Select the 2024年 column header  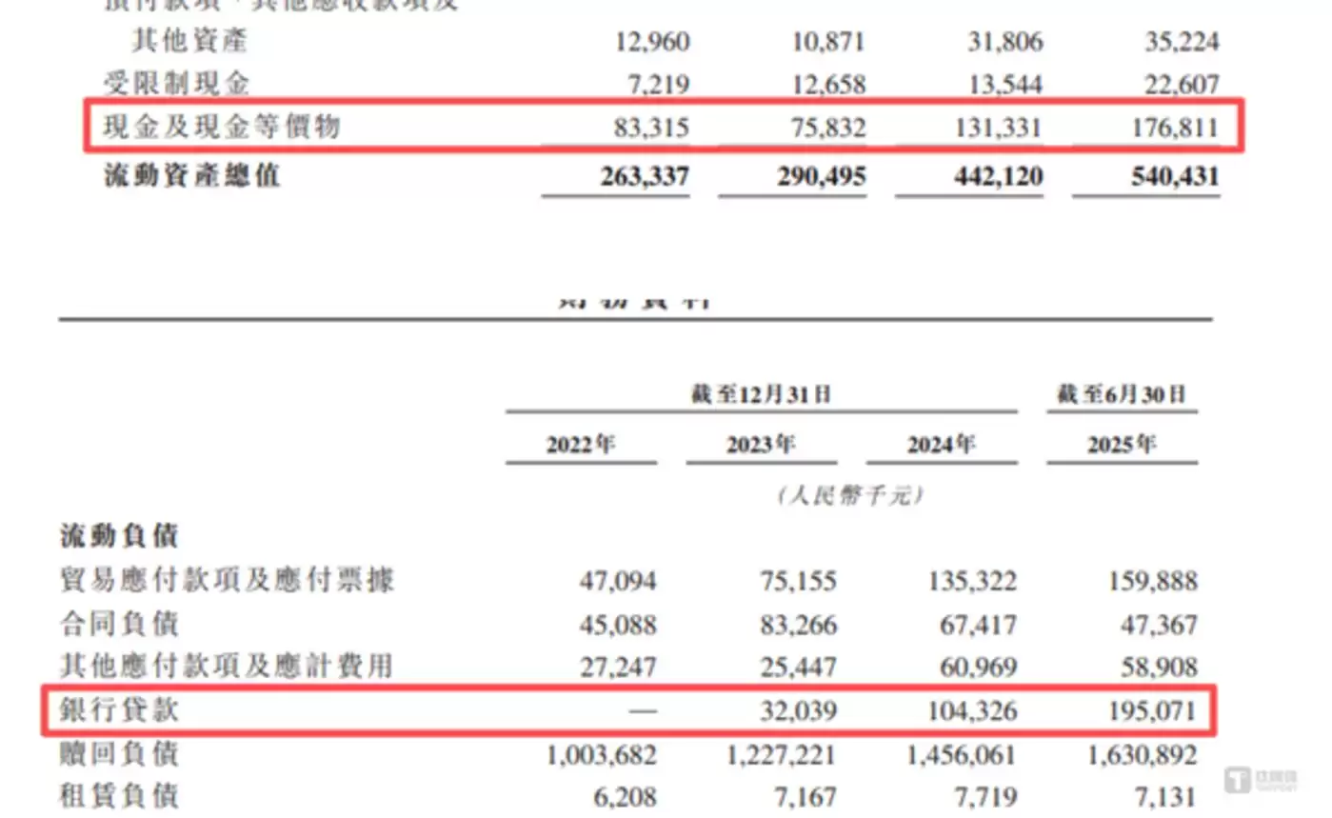[x=941, y=446]
